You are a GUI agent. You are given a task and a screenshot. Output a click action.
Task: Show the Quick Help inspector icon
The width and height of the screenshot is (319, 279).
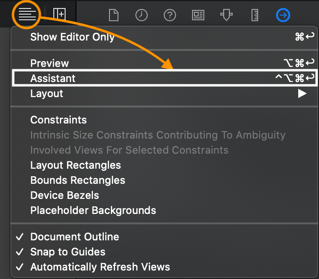[169, 15]
